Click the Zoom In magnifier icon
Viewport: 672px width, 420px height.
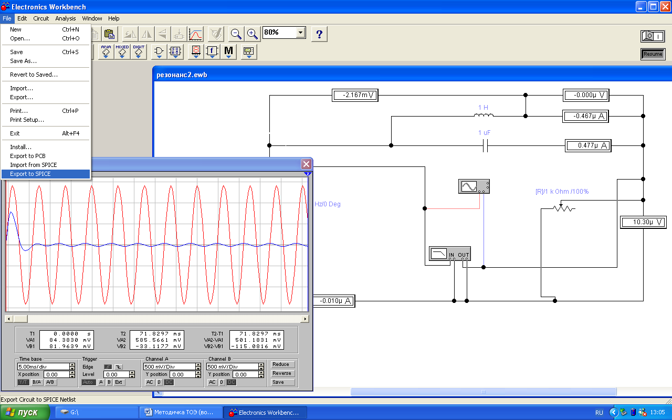253,34
